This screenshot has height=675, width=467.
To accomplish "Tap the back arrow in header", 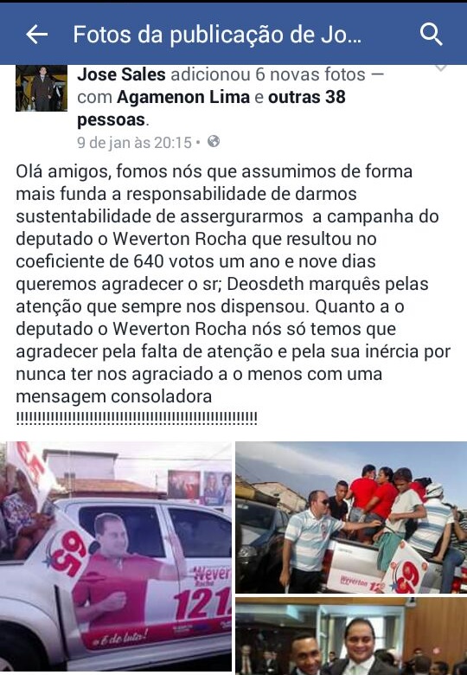I will tap(36, 34).
